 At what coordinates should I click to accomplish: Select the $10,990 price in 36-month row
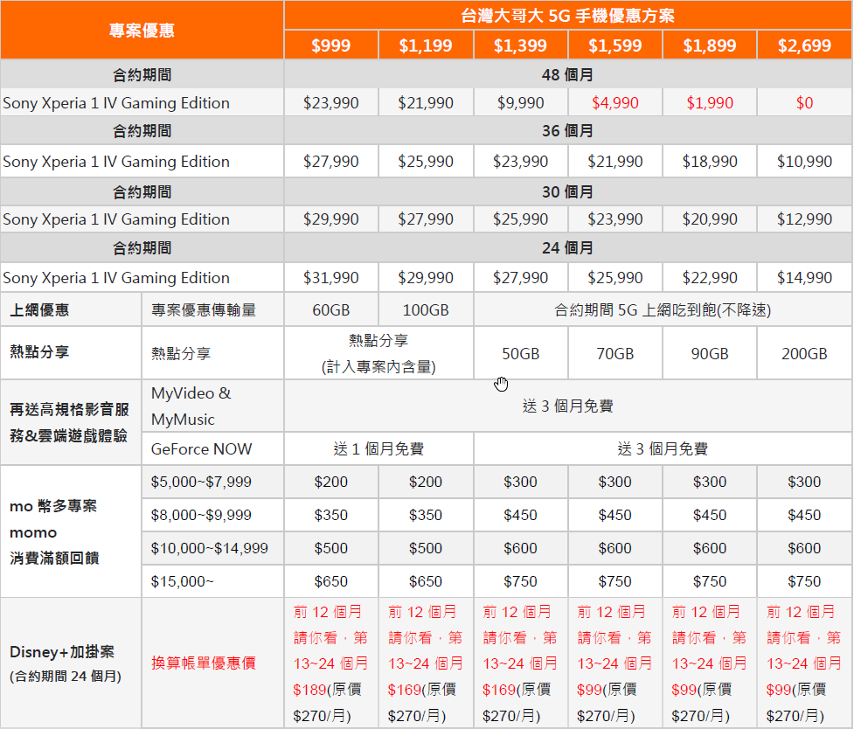(804, 162)
